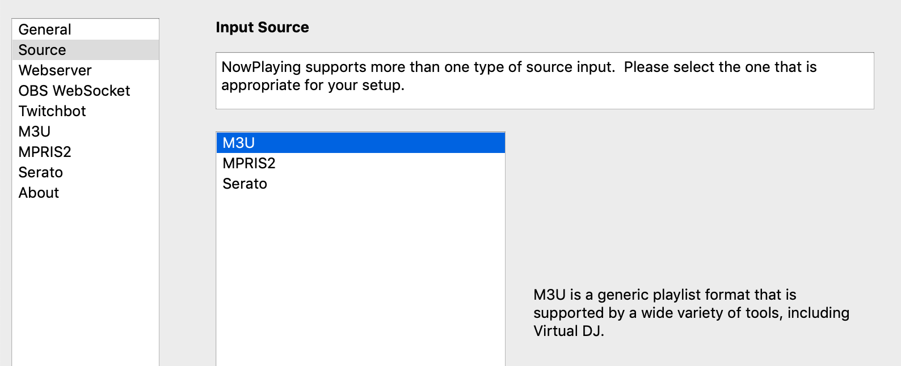The image size is (901, 366).
Task: Select Source in the settings sidebar
Action: click(x=43, y=50)
